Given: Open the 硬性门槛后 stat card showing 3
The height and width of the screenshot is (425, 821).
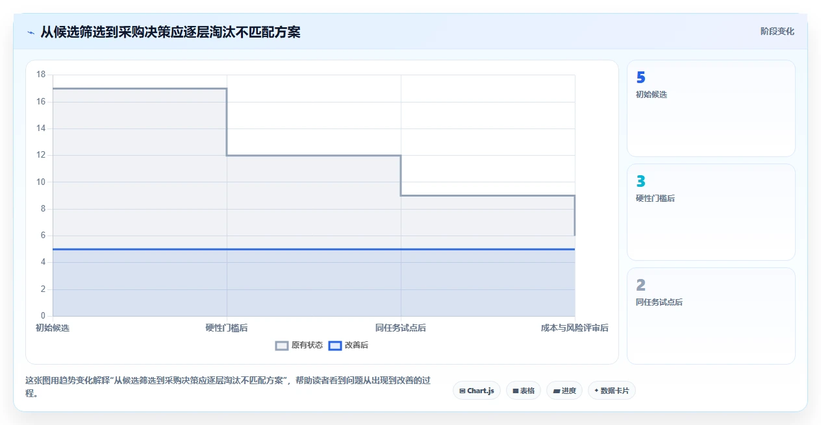Looking at the screenshot, I should click(x=711, y=212).
